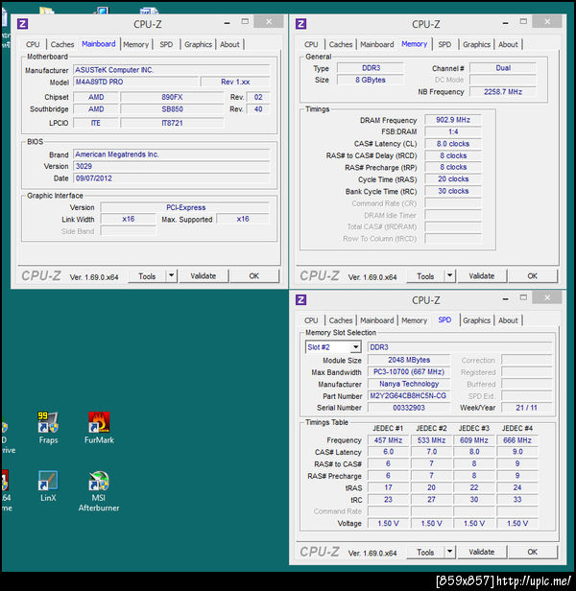Switch to the Graphics tab in the Mainboard window
Viewport: 576px width, 591px height.
(x=198, y=44)
